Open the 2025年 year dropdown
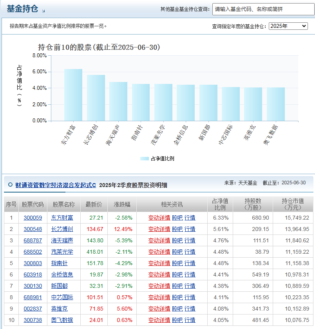 point(288,26)
